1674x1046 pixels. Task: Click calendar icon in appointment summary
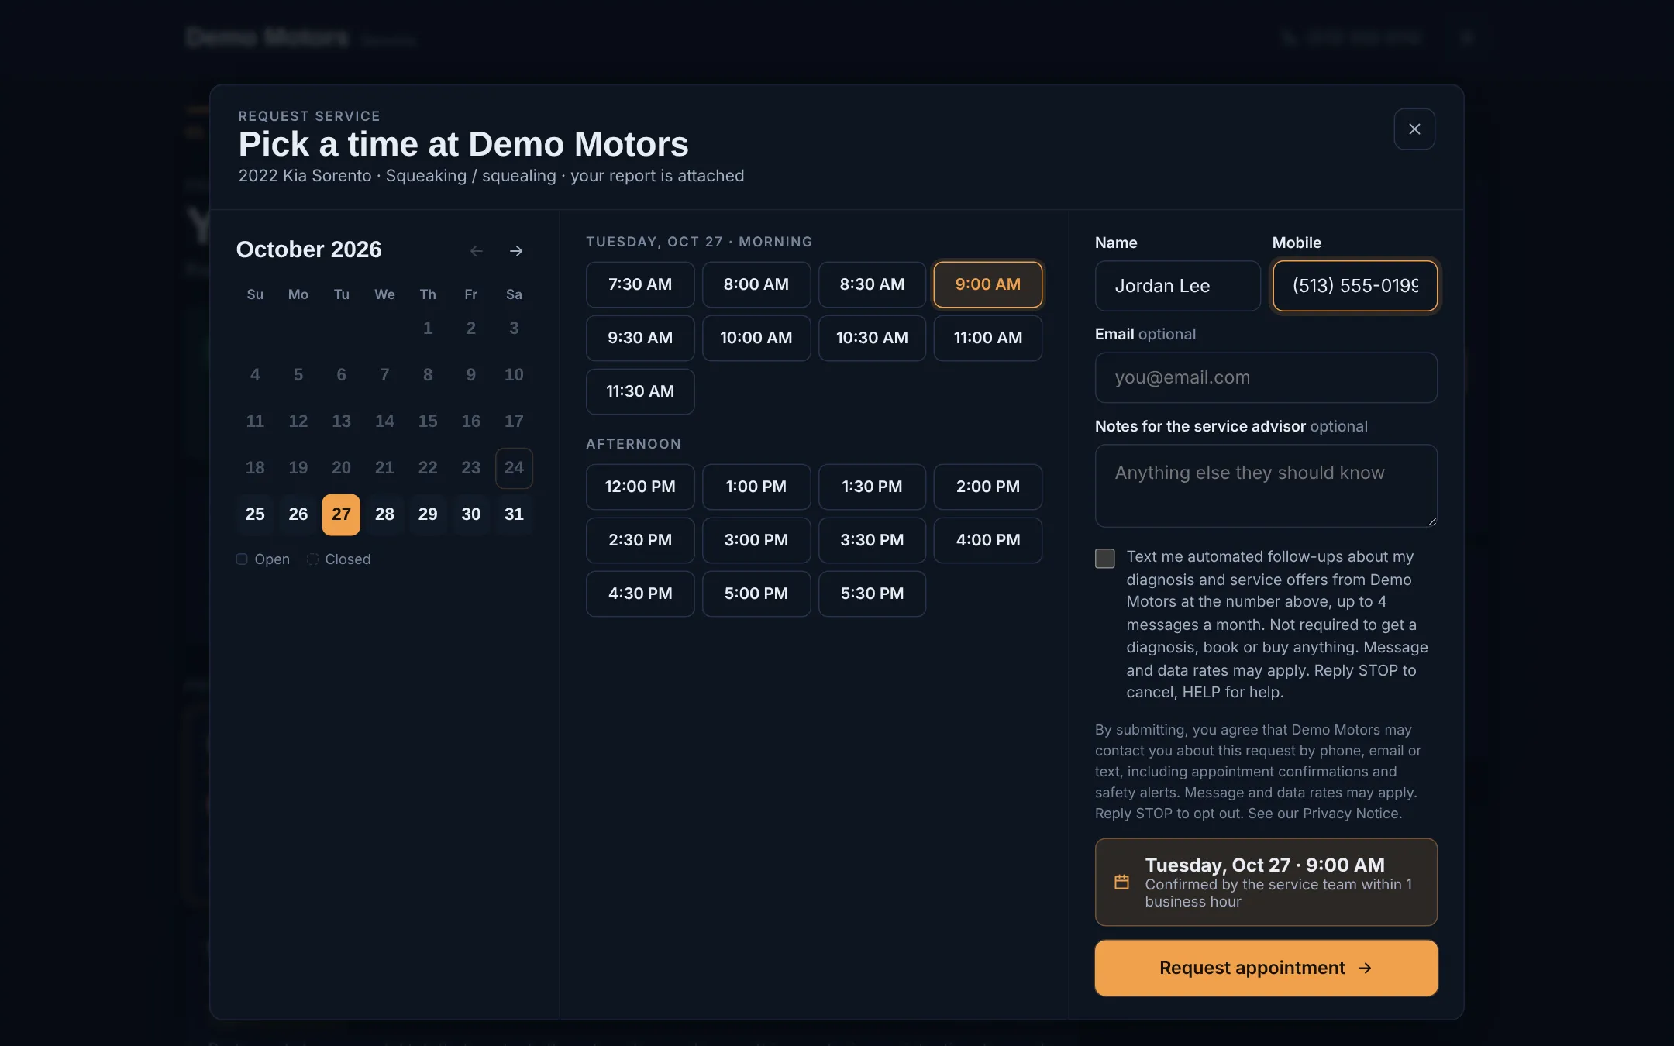click(x=1121, y=882)
